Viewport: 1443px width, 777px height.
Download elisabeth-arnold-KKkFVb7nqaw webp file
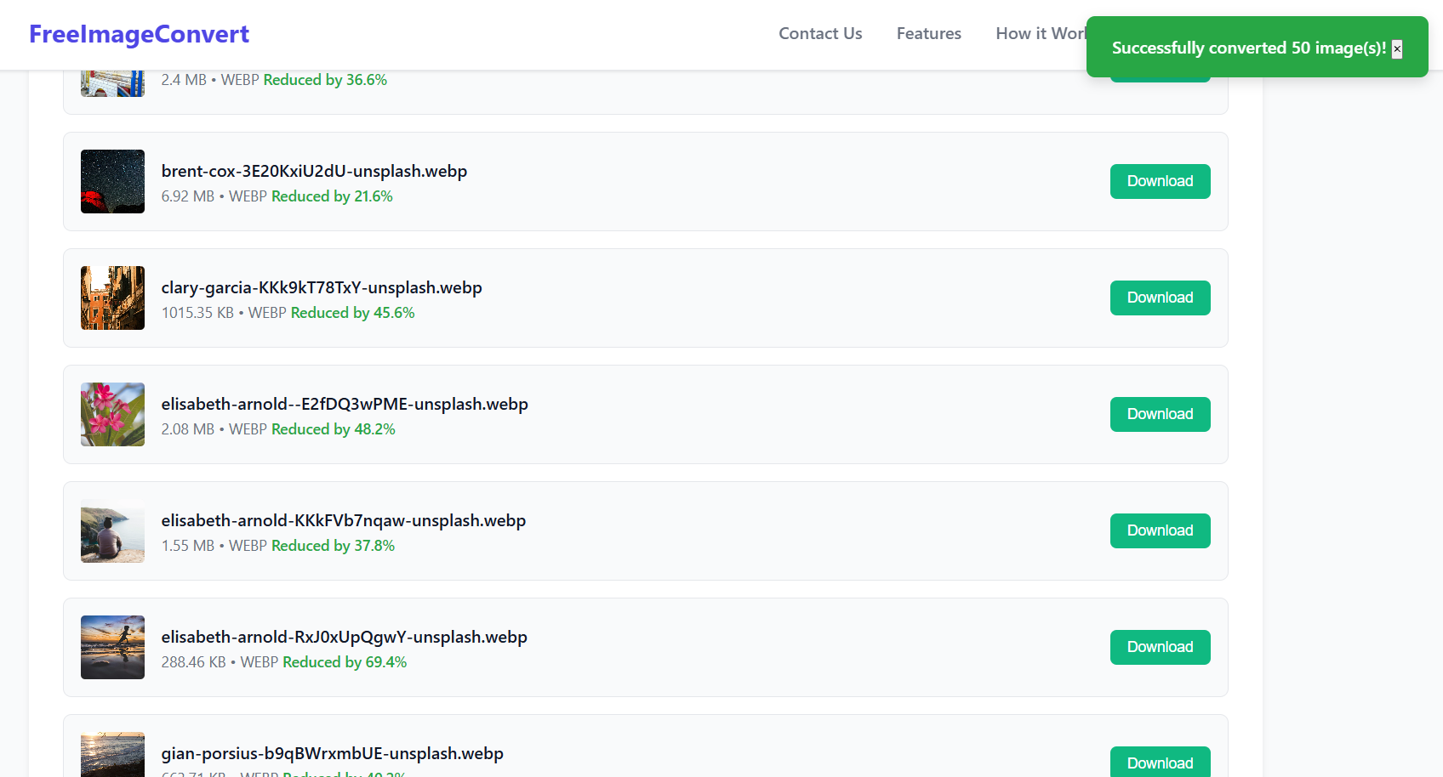click(x=1161, y=530)
